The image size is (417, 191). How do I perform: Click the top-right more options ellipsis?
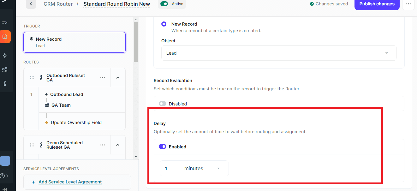click(x=408, y=4)
